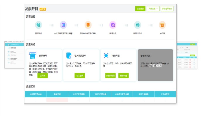Click the 导入清单 button
The image size is (203, 122).
80,76
